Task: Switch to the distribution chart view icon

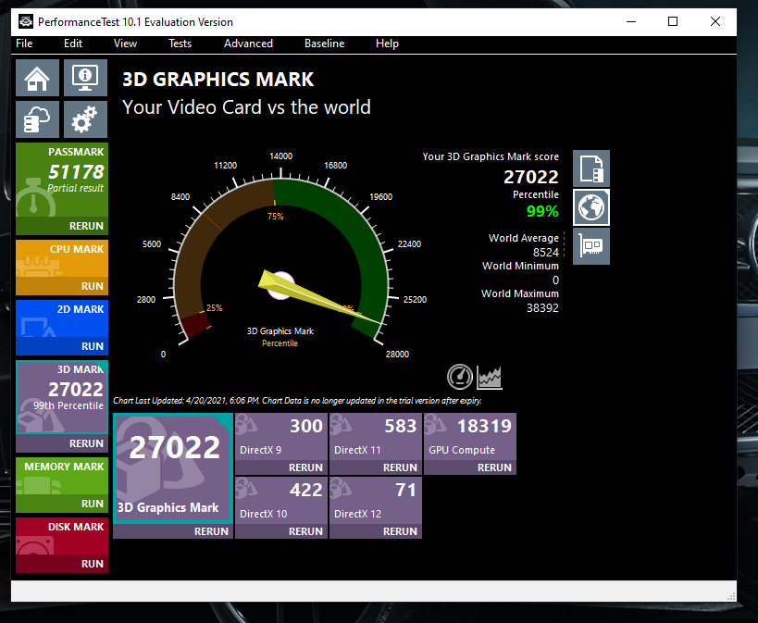Action: click(x=490, y=377)
